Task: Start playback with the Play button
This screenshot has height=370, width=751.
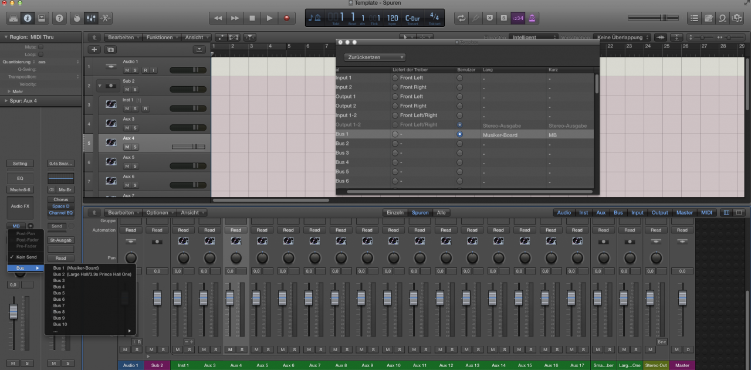Action: [x=269, y=18]
